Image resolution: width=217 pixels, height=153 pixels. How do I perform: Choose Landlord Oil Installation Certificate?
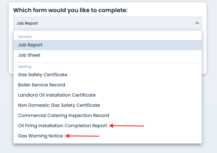[x=57, y=95]
